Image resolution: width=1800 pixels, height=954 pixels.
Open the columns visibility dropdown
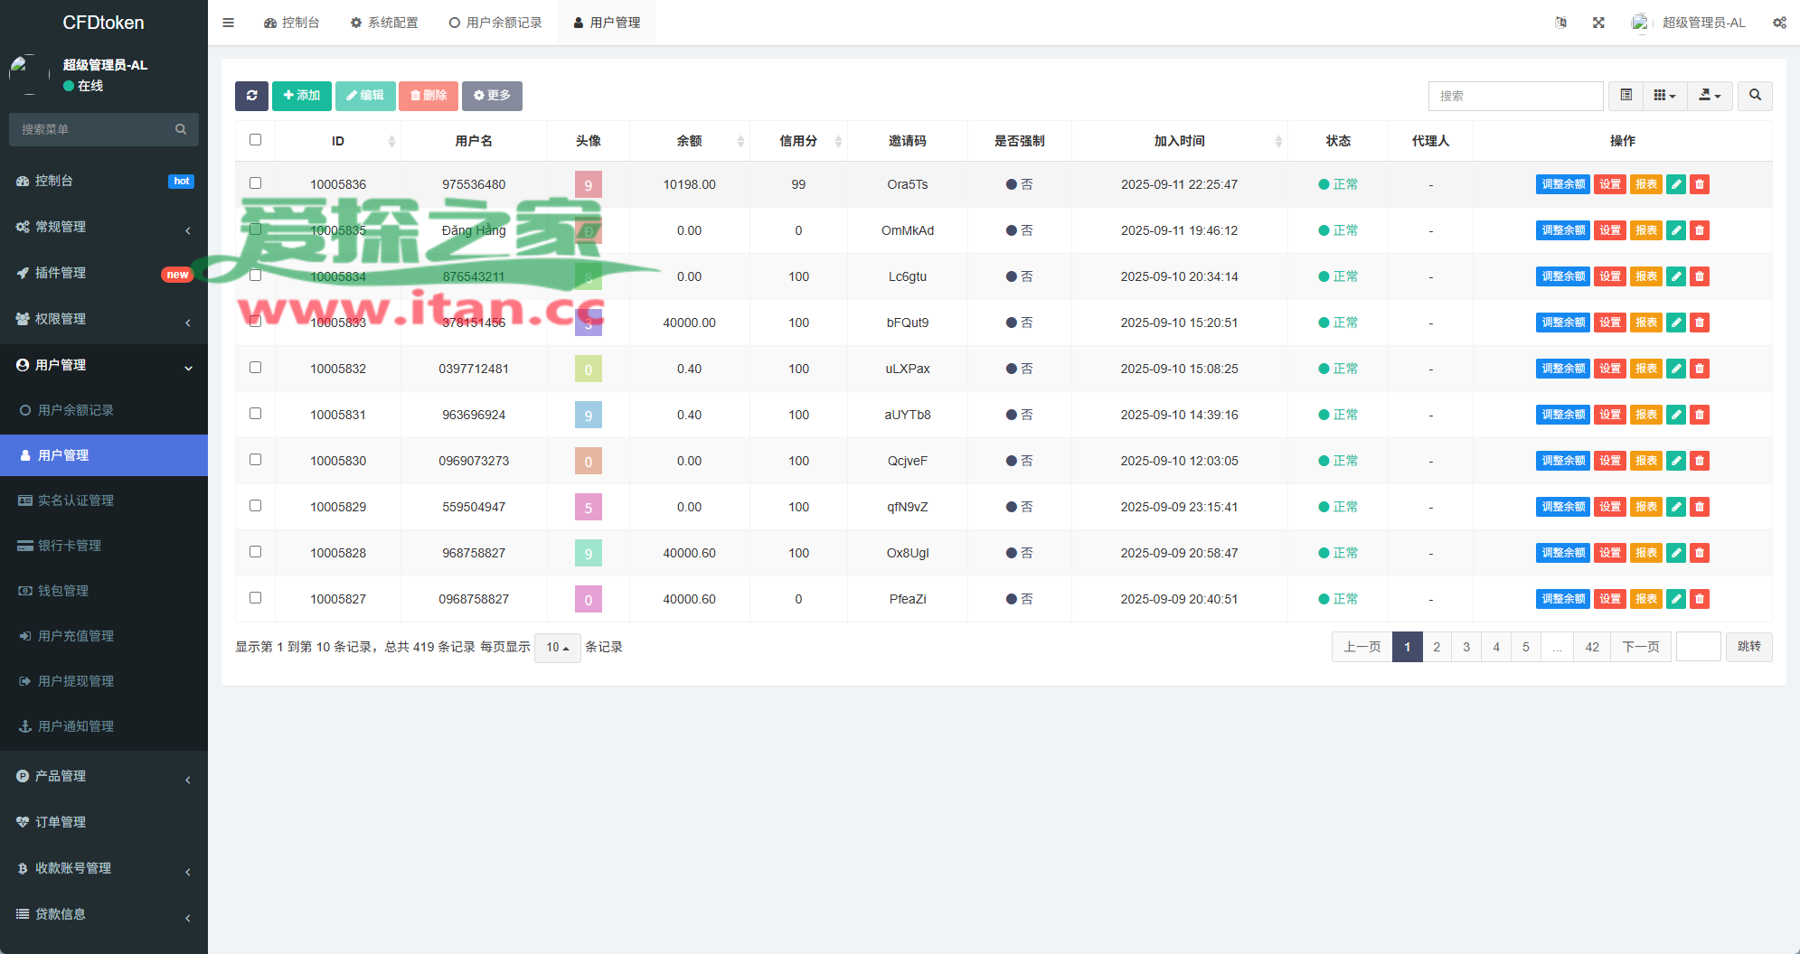click(1664, 96)
